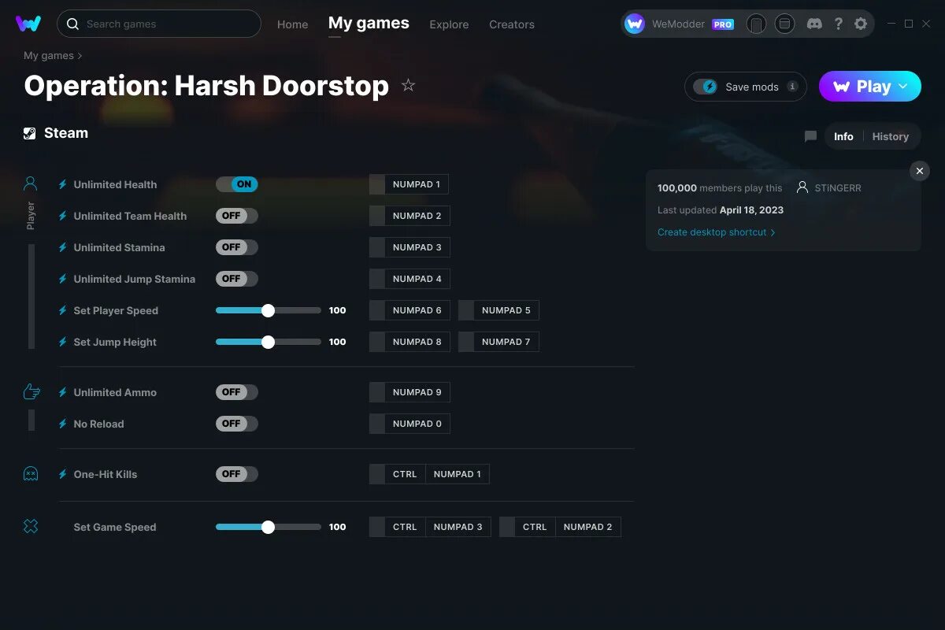Screen dimensions: 945x630
Task: Open settings gear icon
Action: pos(861,24)
